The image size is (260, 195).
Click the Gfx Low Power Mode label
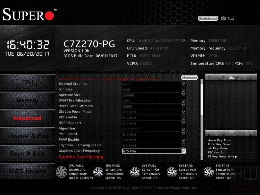point(75,112)
